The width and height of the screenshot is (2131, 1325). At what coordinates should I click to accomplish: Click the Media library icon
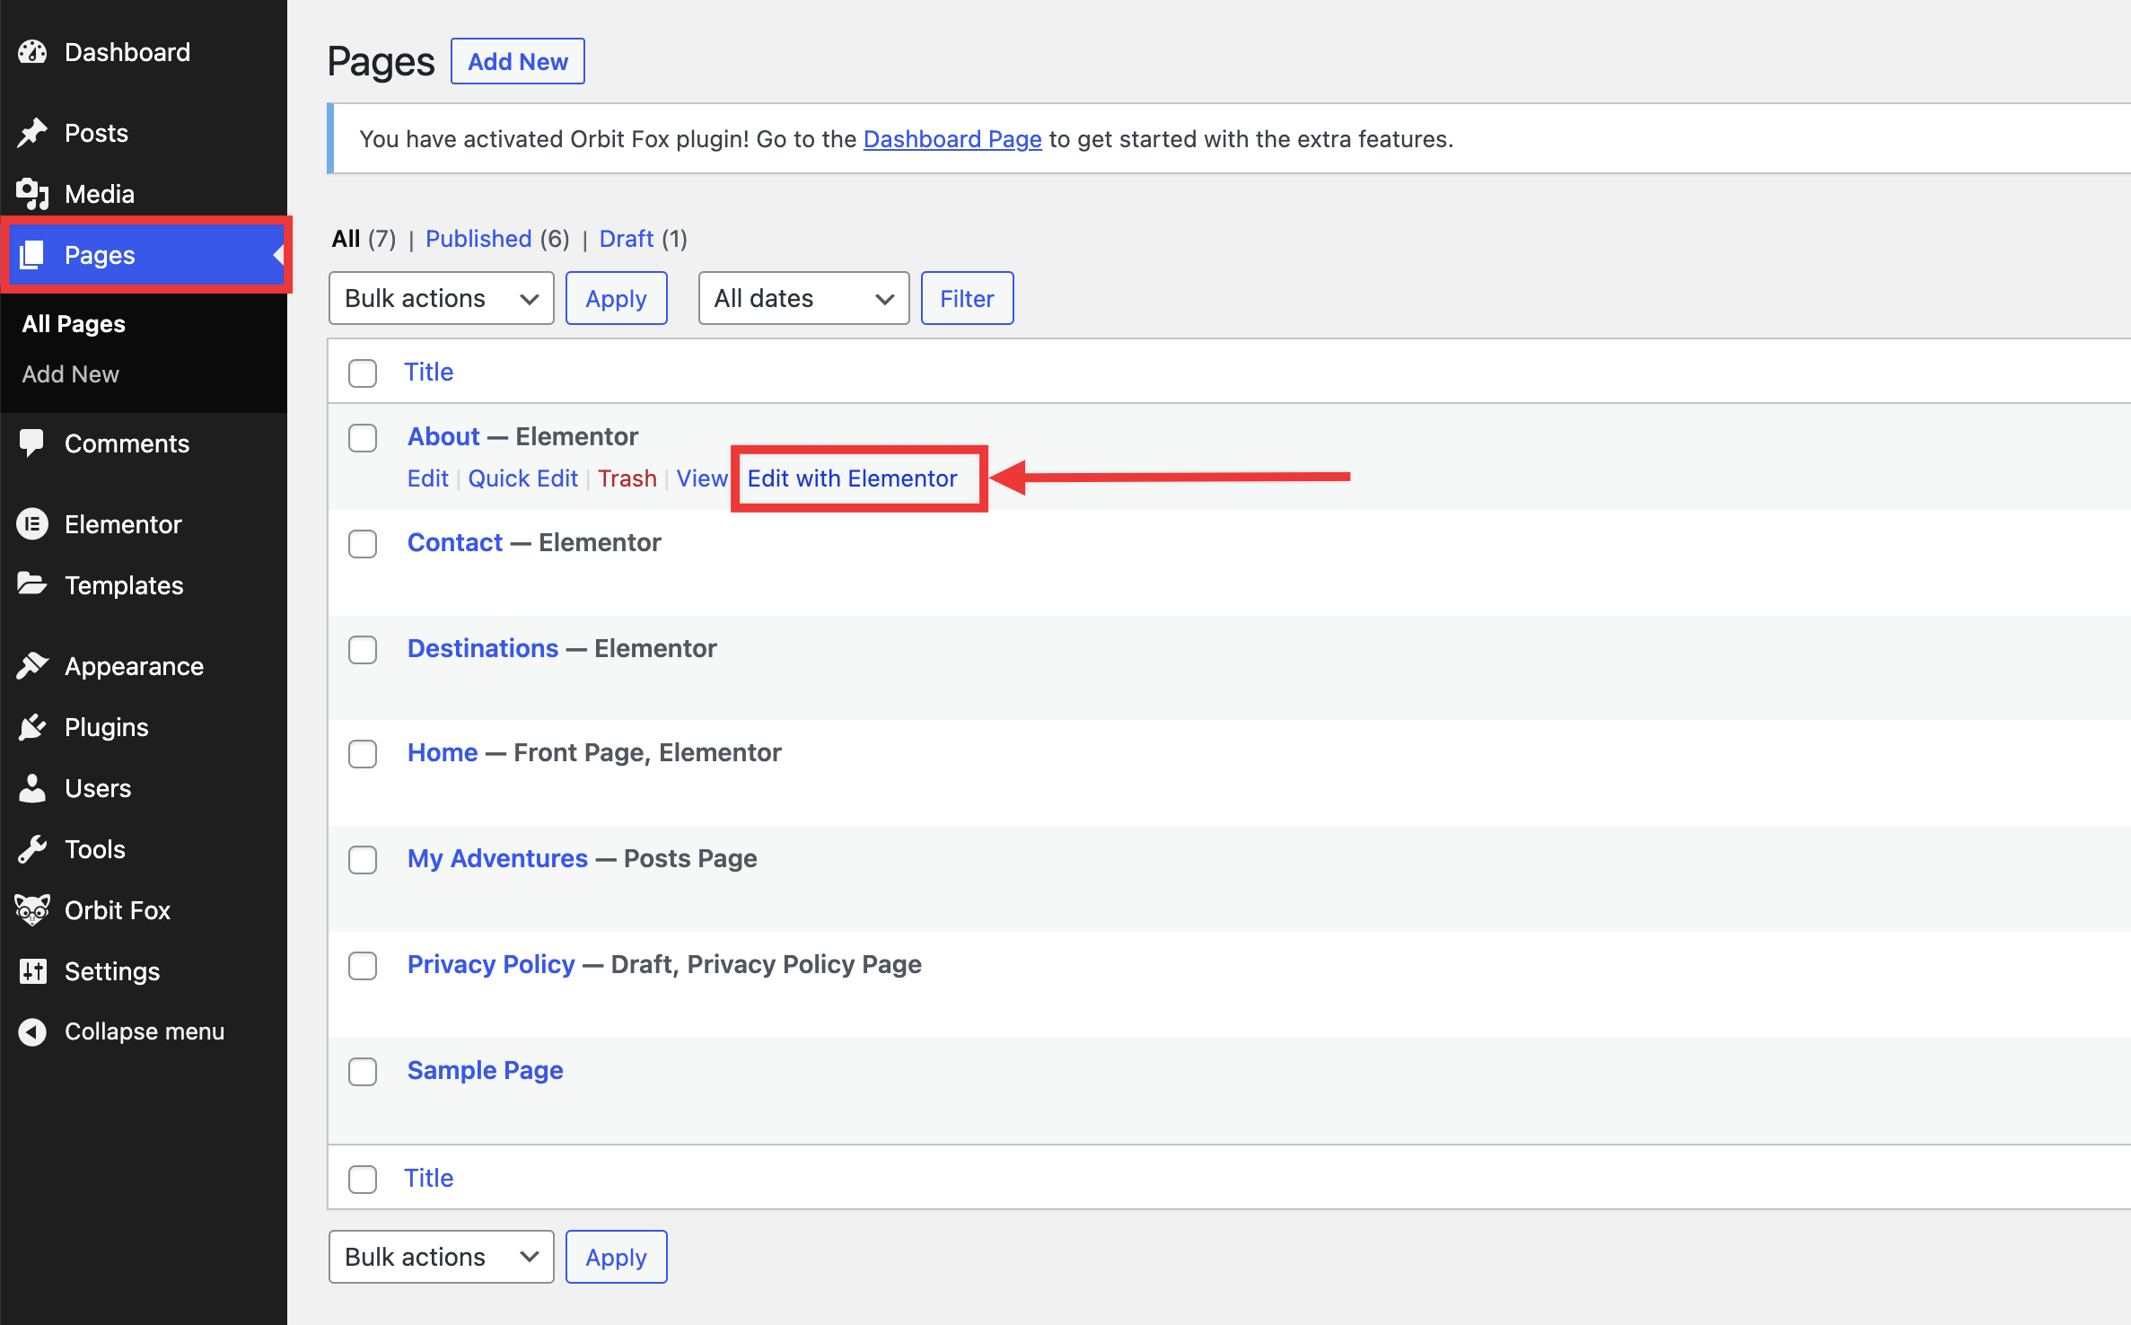[32, 194]
